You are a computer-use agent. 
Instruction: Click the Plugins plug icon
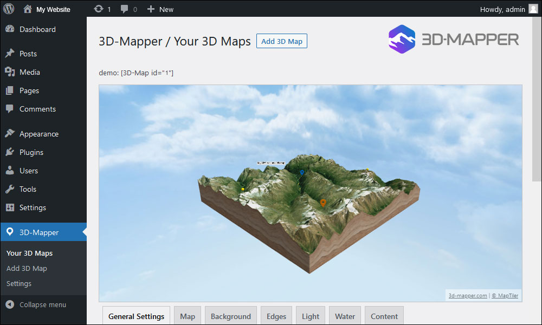point(10,152)
